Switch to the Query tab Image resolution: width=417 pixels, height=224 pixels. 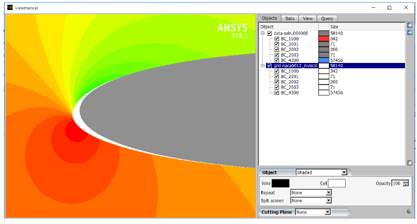point(327,18)
